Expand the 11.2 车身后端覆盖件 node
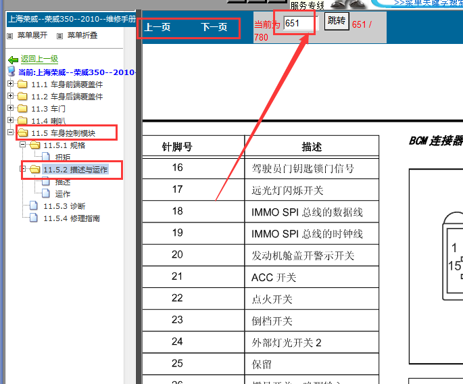This screenshot has height=384, width=463. click(10, 96)
